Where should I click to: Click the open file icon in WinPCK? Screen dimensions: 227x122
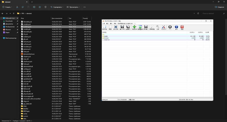pyautogui.click(x=104, y=27)
